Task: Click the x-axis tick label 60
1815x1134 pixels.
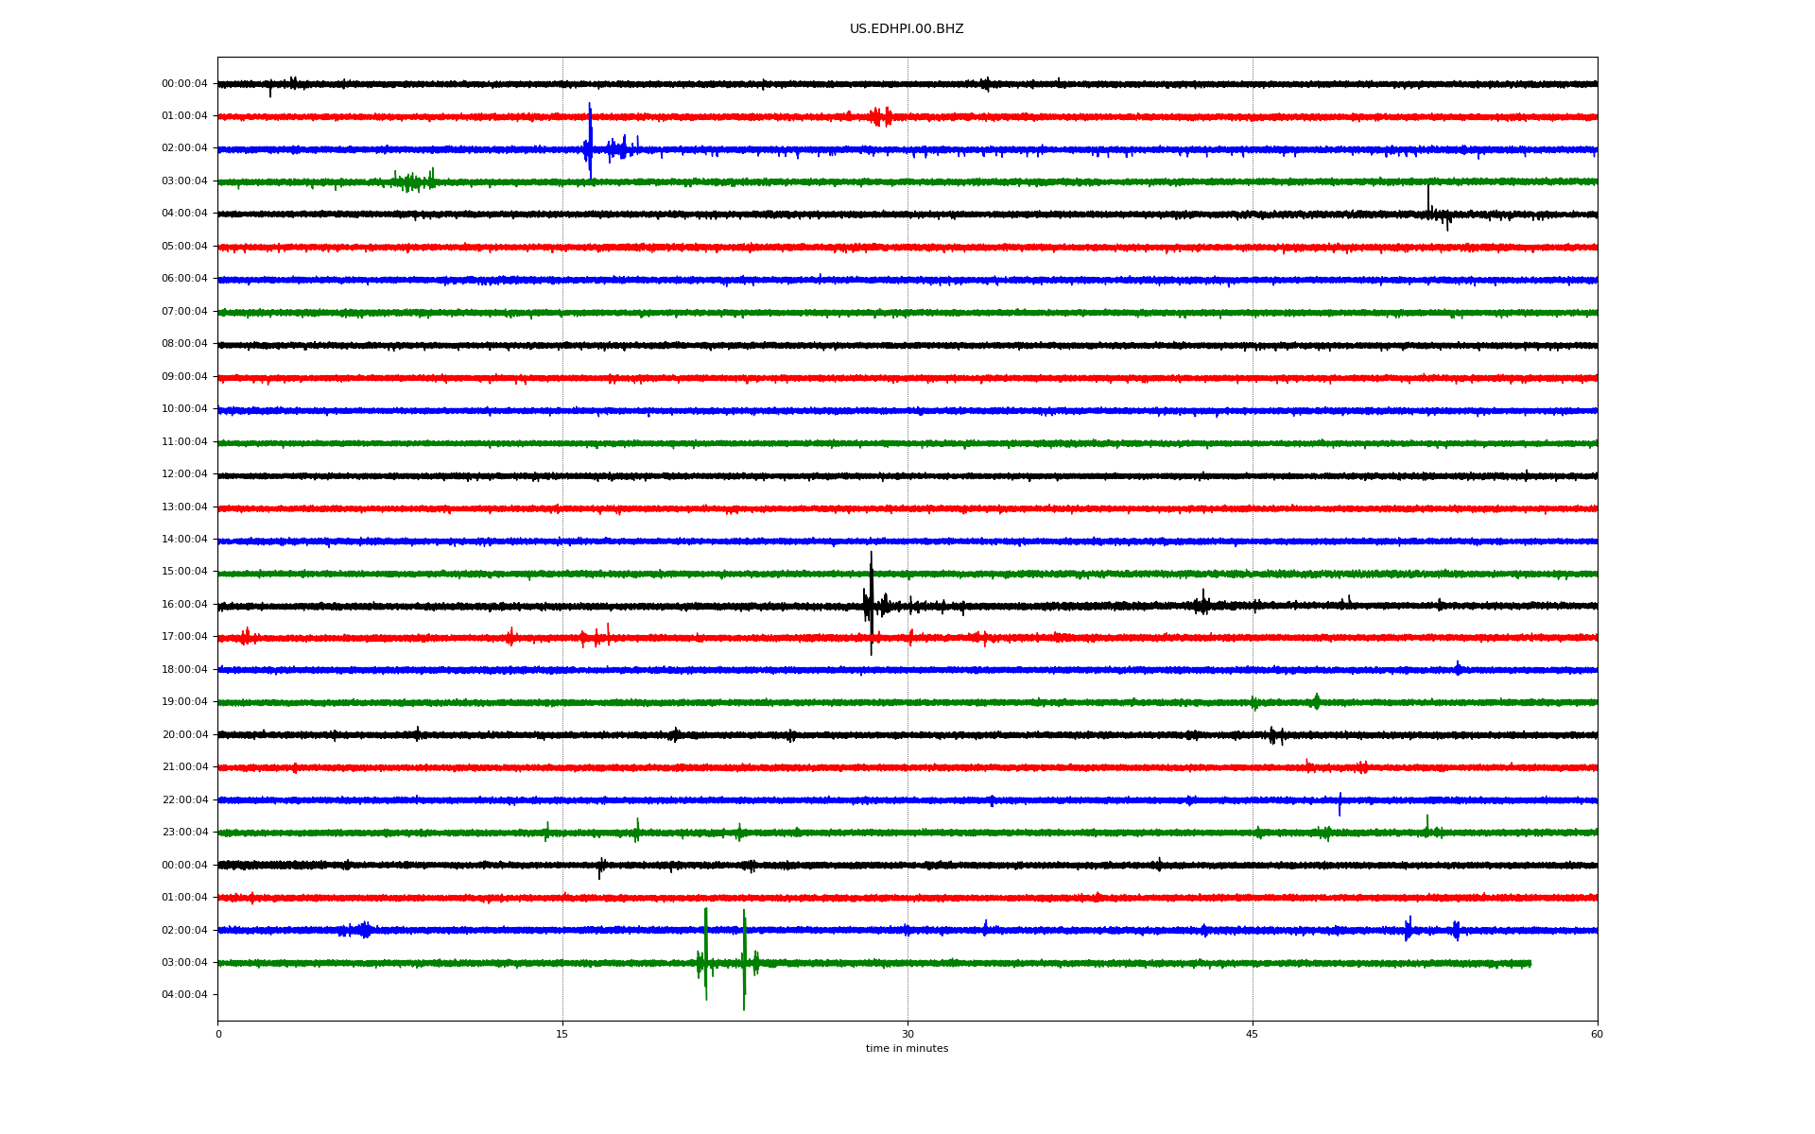Action: click(x=1596, y=1035)
